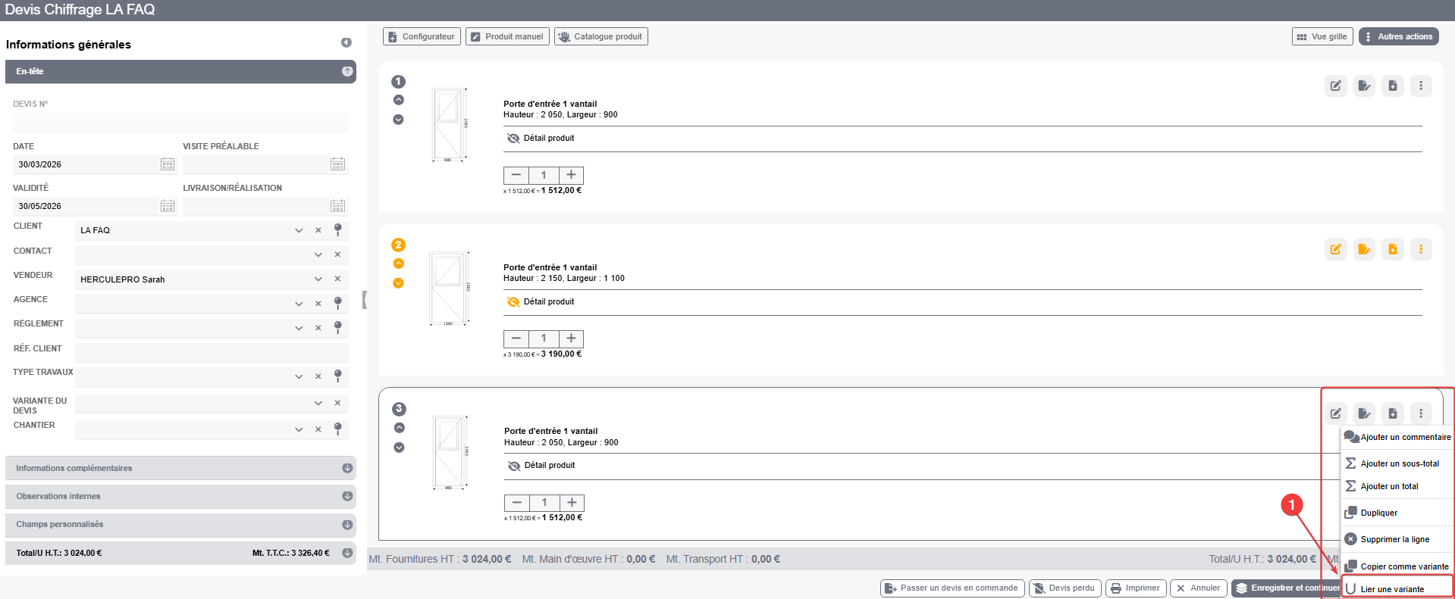Decrease quantity of line 2
Image resolution: width=1455 pixels, height=599 pixels.
click(516, 338)
